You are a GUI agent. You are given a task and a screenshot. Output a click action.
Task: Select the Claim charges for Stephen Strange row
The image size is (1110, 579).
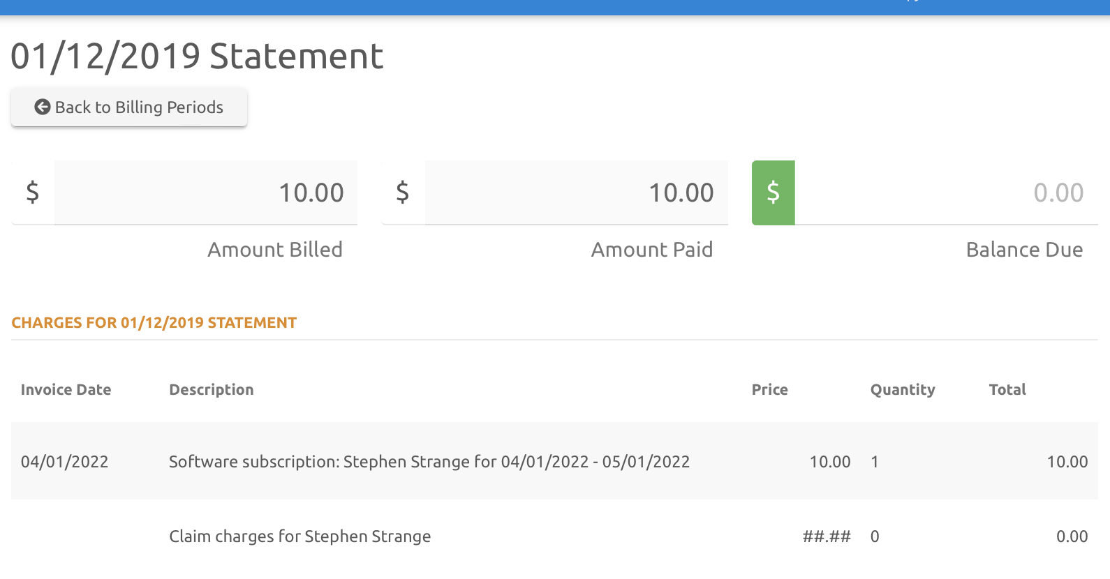coord(300,536)
